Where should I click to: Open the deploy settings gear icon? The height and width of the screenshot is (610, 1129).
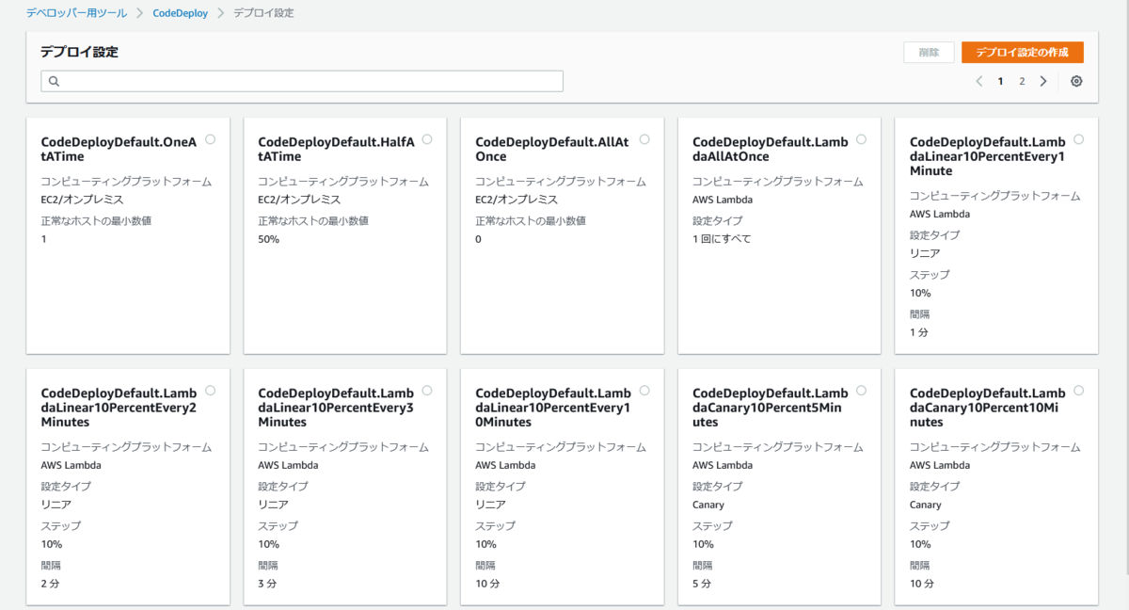click(x=1076, y=81)
